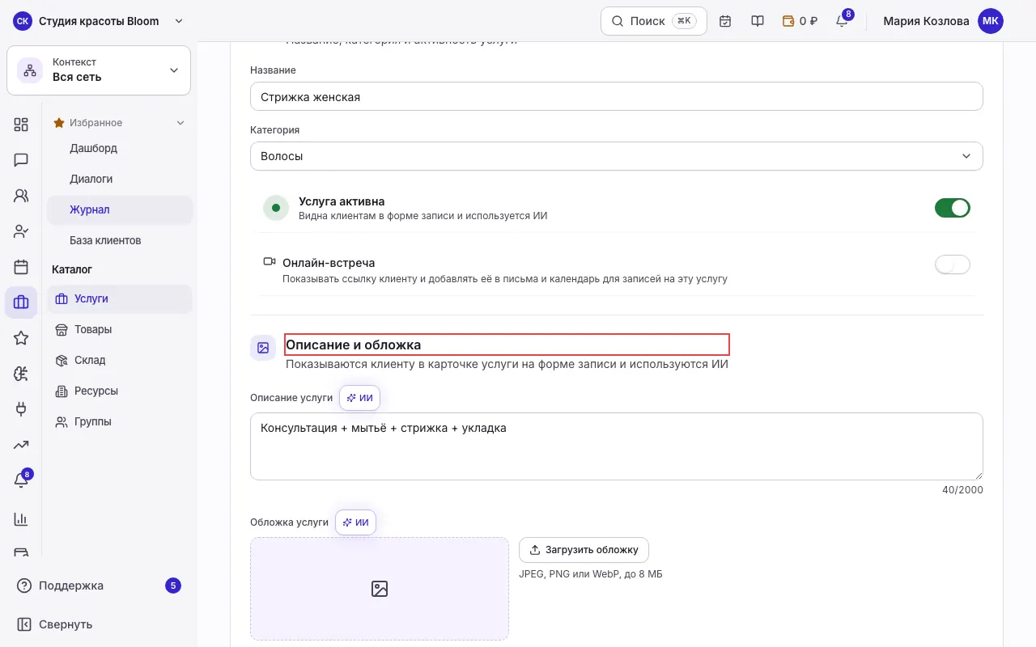Enable the Онлайн-встреча switch
The image size is (1036, 647).
[x=953, y=264]
